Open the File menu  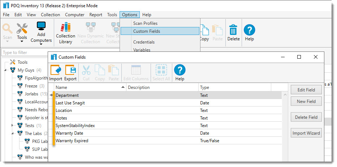coord(6,14)
